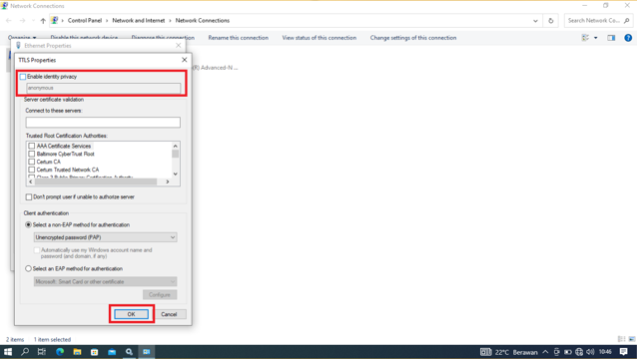Click Rename this connection

(x=238, y=38)
